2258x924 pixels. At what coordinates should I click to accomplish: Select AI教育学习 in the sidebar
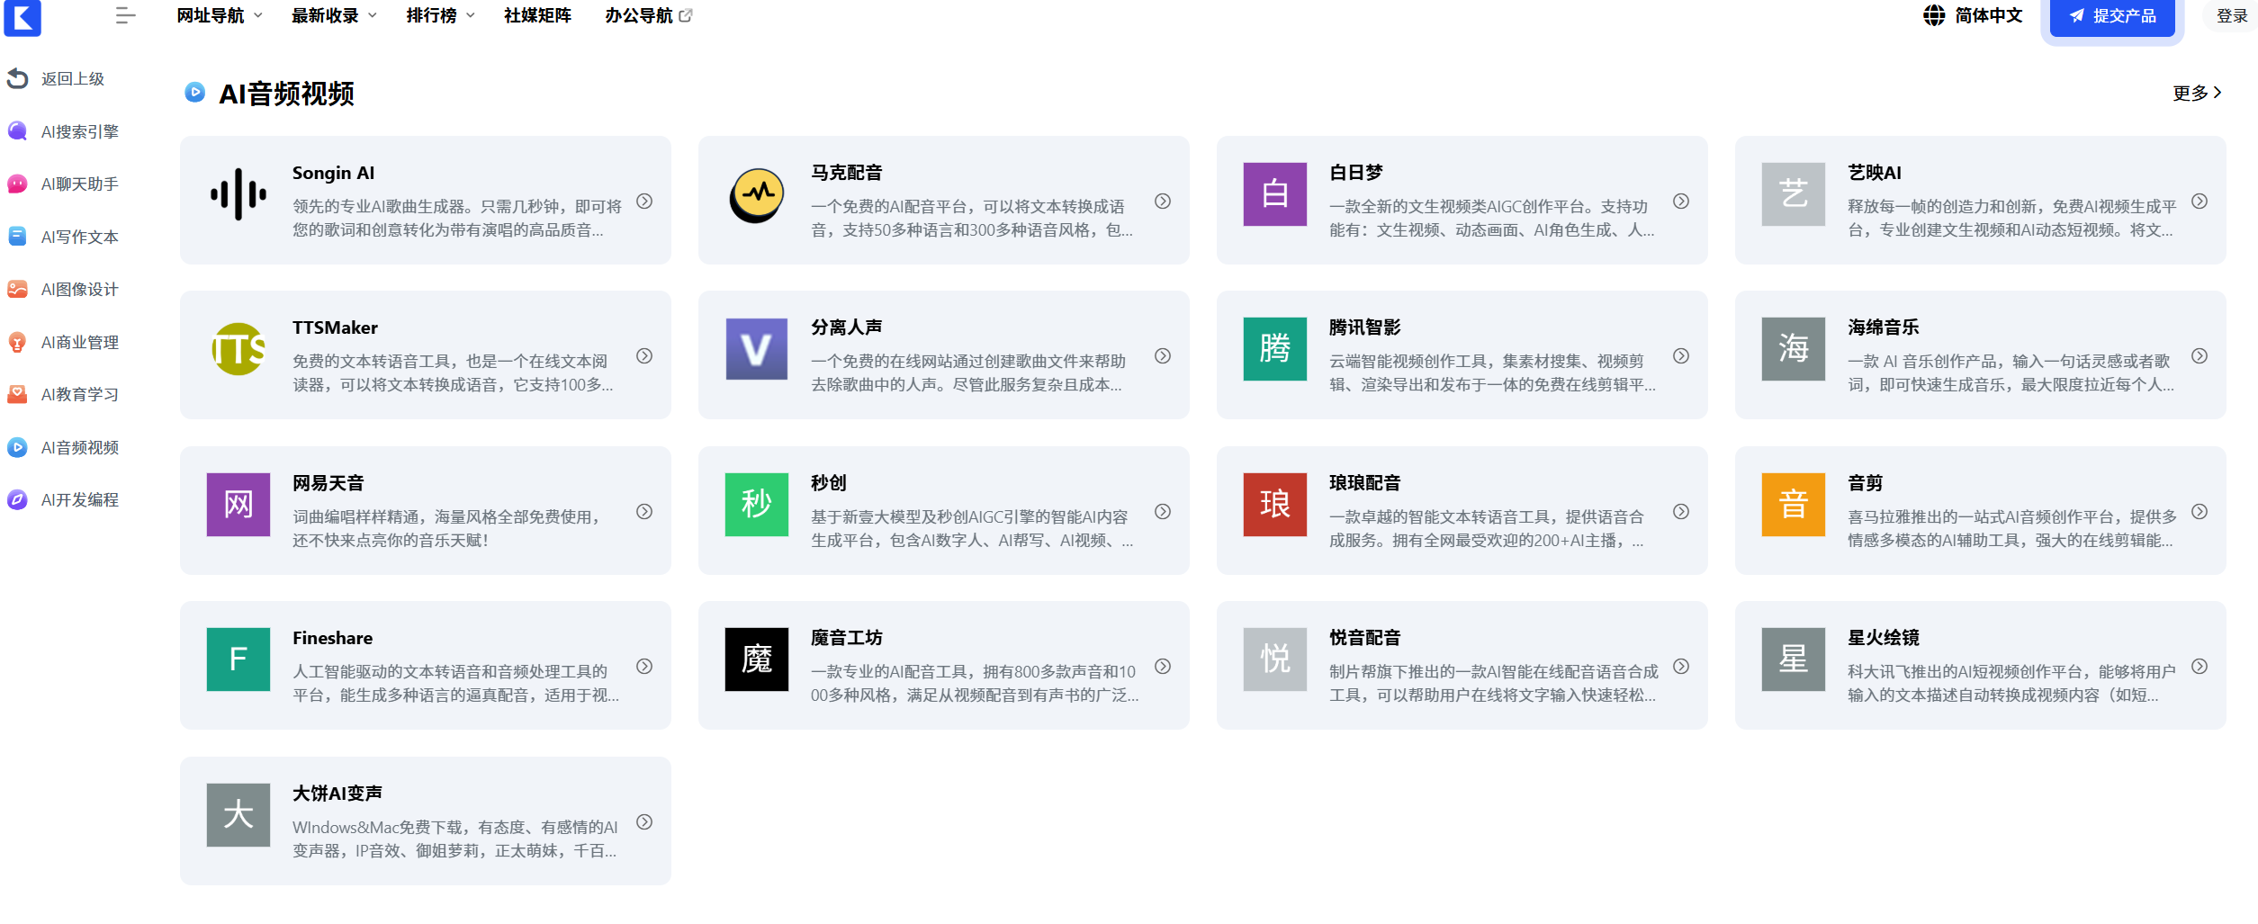point(63,395)
